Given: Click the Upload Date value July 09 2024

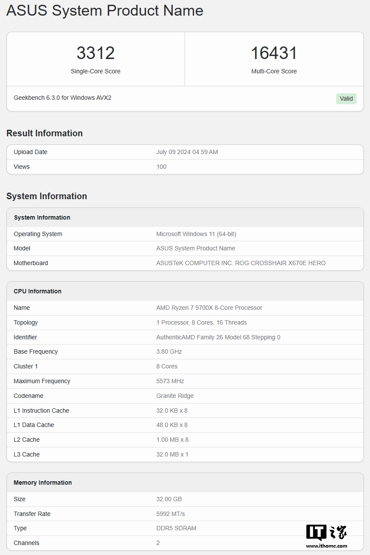Looking at the screenshot, I should [x=187, y=152].
